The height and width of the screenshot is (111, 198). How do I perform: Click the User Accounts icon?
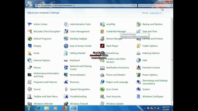(x=102, y=97)
